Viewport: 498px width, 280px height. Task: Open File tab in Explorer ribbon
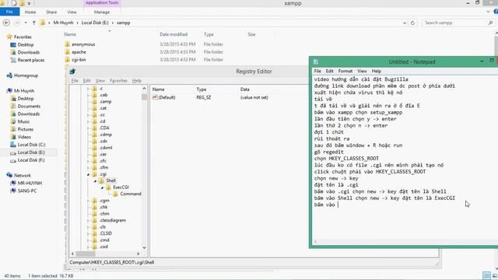coord(9,12)
